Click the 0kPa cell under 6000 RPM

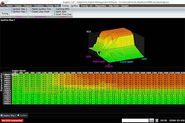tap(131, 75)
